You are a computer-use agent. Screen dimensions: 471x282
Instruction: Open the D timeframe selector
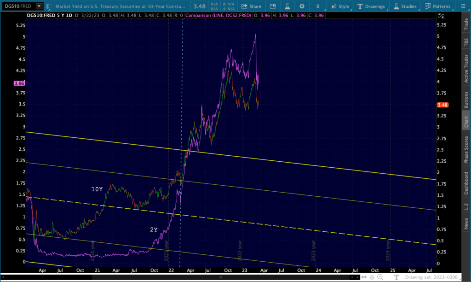(318, 6)
